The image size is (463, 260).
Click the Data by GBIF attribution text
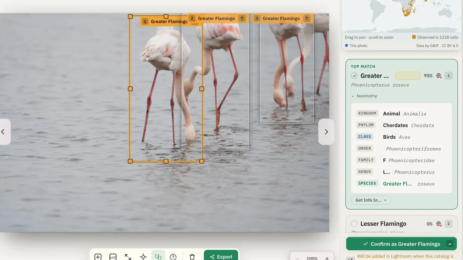click(437, 46)
